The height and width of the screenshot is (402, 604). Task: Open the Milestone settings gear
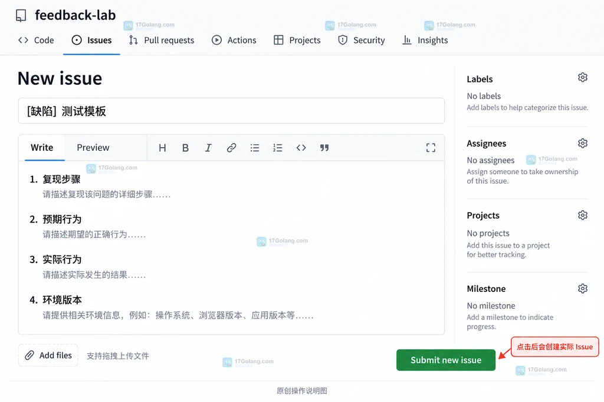pos(582,288)
